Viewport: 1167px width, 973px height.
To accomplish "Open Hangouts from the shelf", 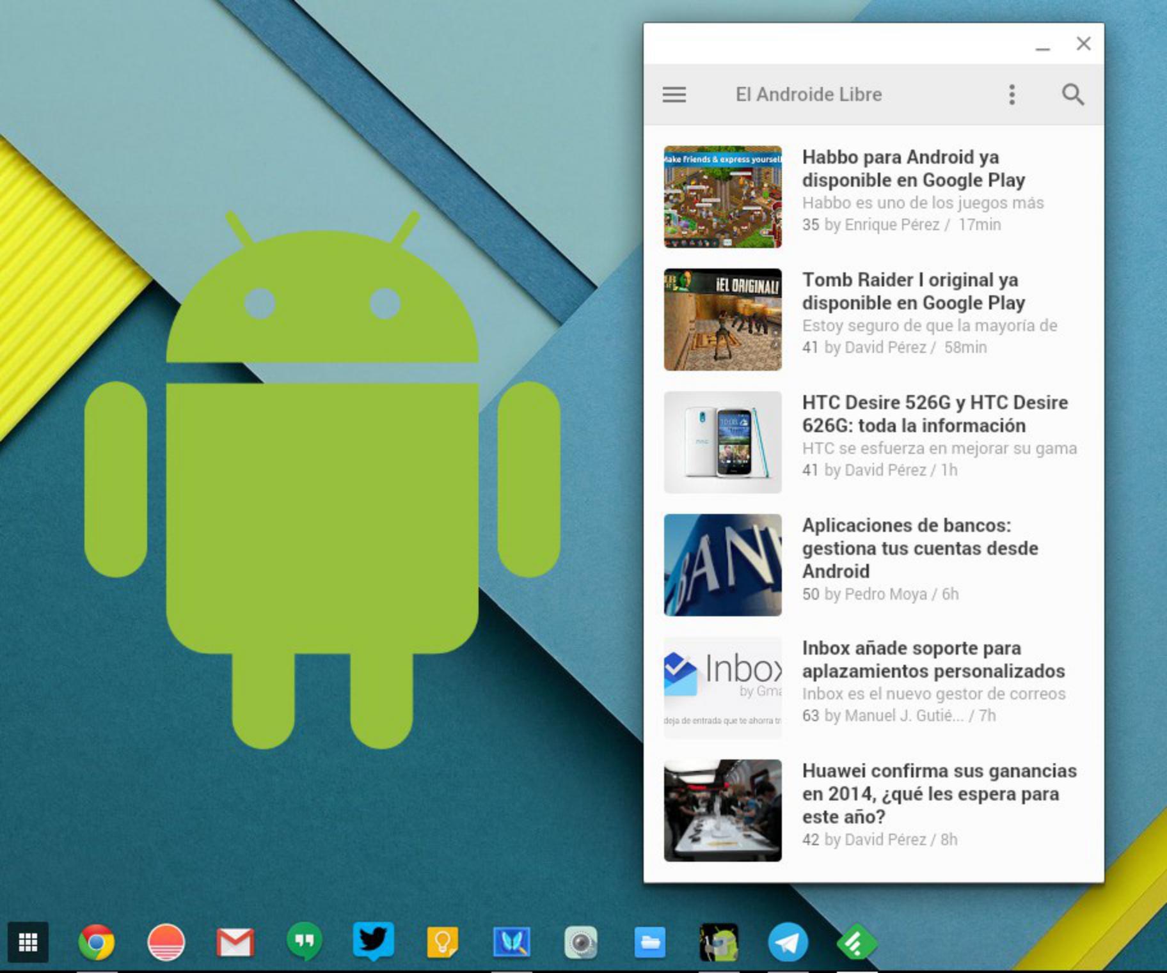I will click(x=304, y=942).
